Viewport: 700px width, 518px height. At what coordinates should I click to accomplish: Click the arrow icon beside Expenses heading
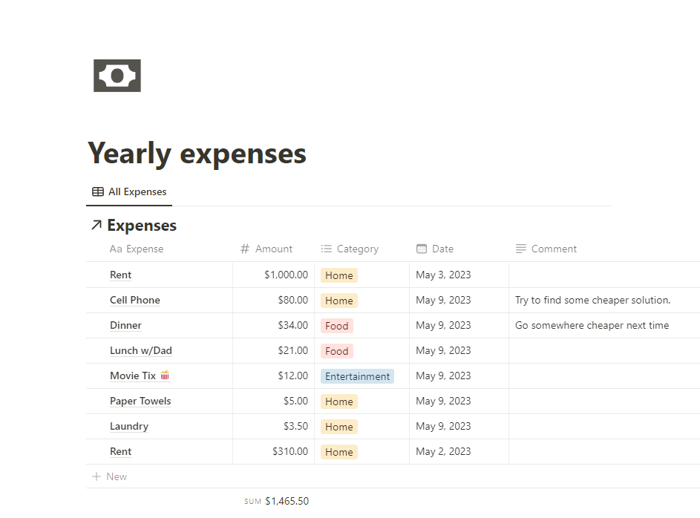point(97,226)
